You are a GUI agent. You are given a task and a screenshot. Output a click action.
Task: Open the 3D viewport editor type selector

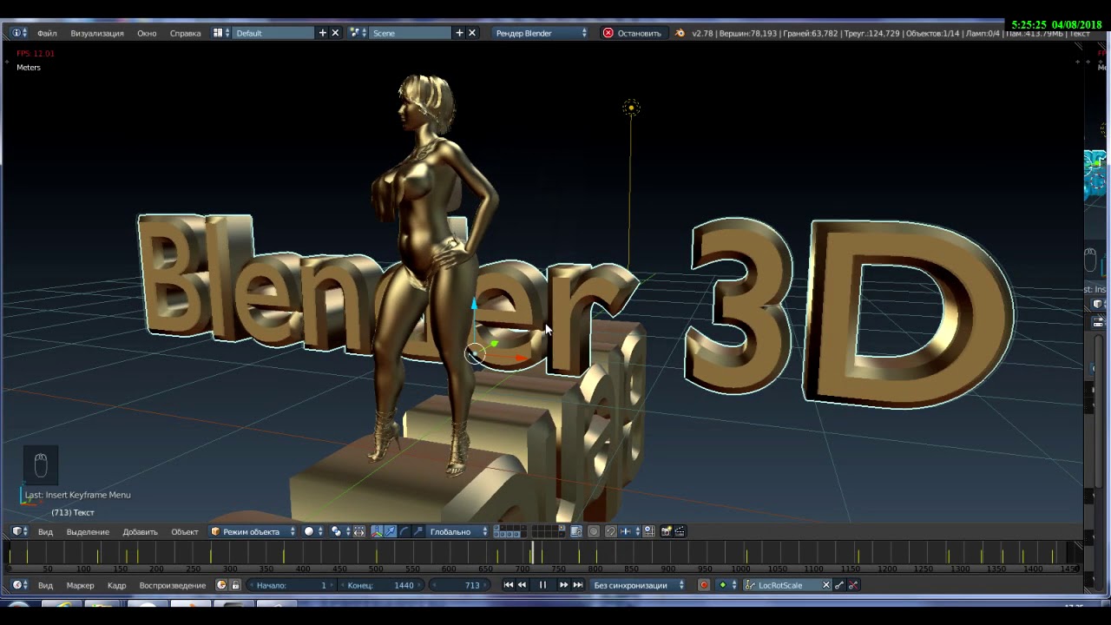pyautogui.click(x=18, y=531)
